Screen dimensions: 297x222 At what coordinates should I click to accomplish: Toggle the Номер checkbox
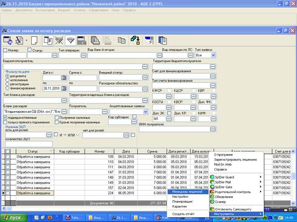coord(5,50)
